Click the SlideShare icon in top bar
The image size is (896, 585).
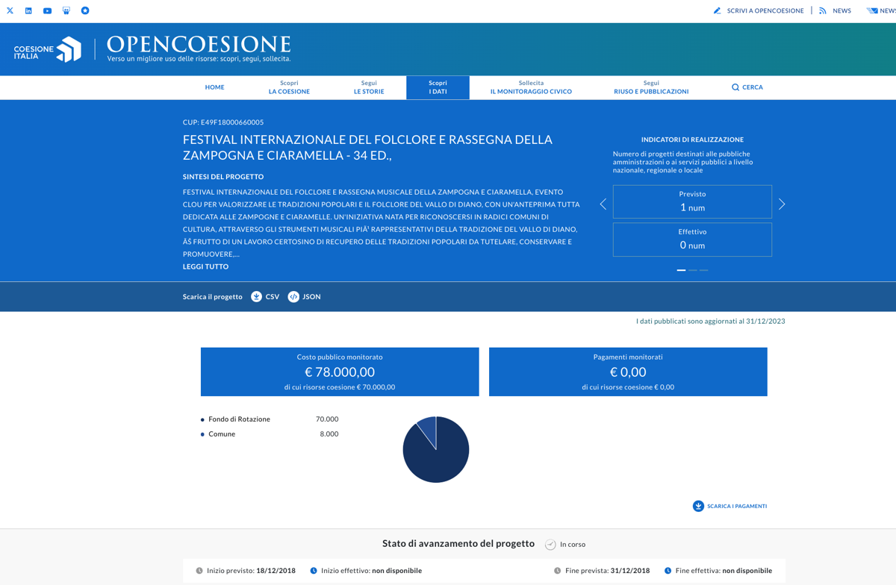coord(66,10)
